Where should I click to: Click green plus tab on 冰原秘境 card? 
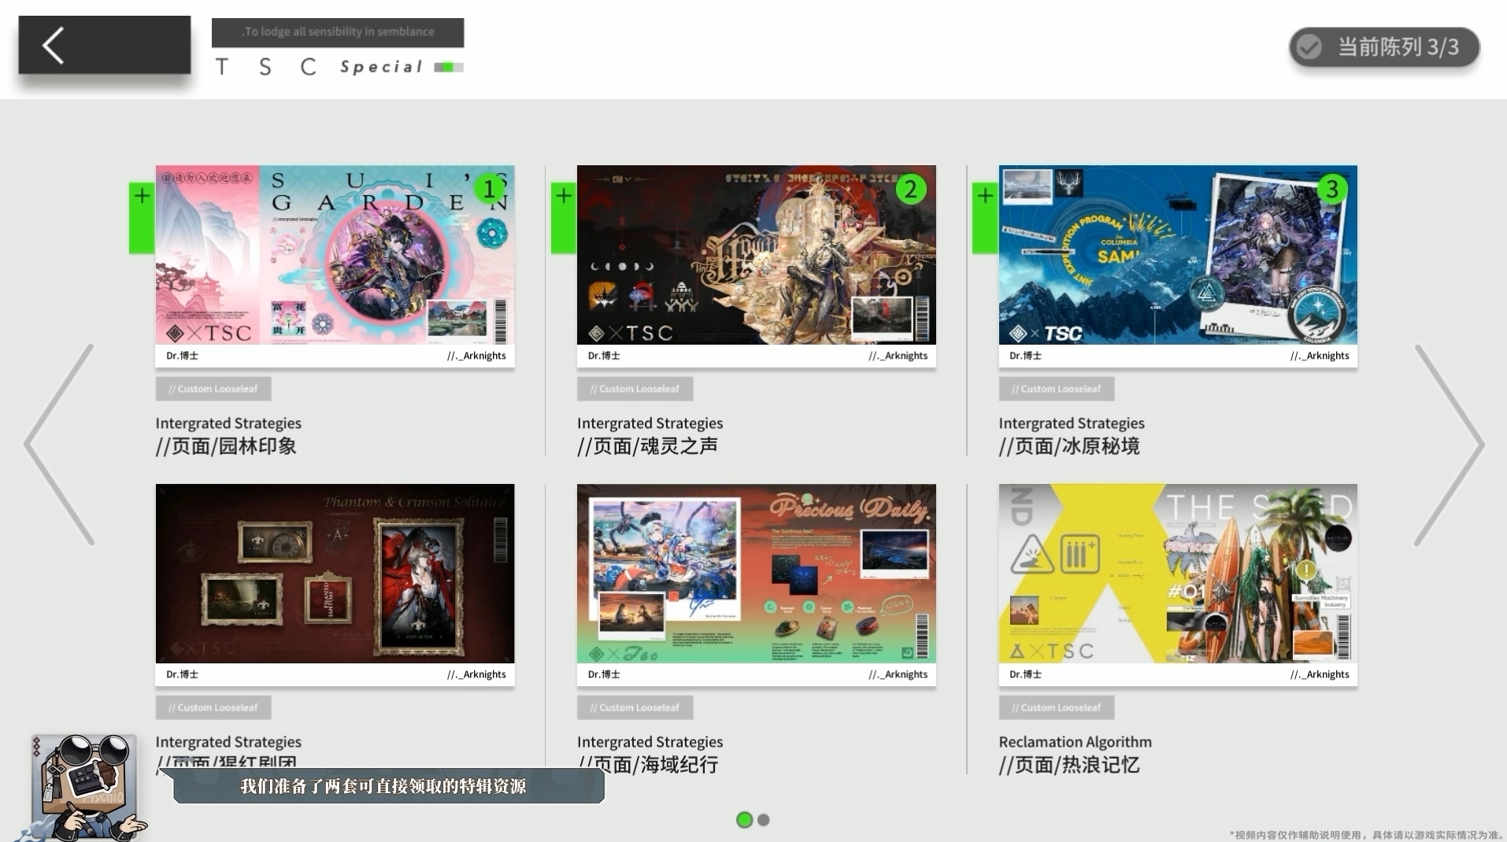click(x=985, y=218)
